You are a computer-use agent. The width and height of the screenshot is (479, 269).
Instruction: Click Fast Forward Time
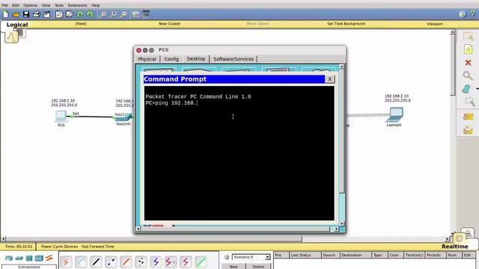click(x=97, y=247)
